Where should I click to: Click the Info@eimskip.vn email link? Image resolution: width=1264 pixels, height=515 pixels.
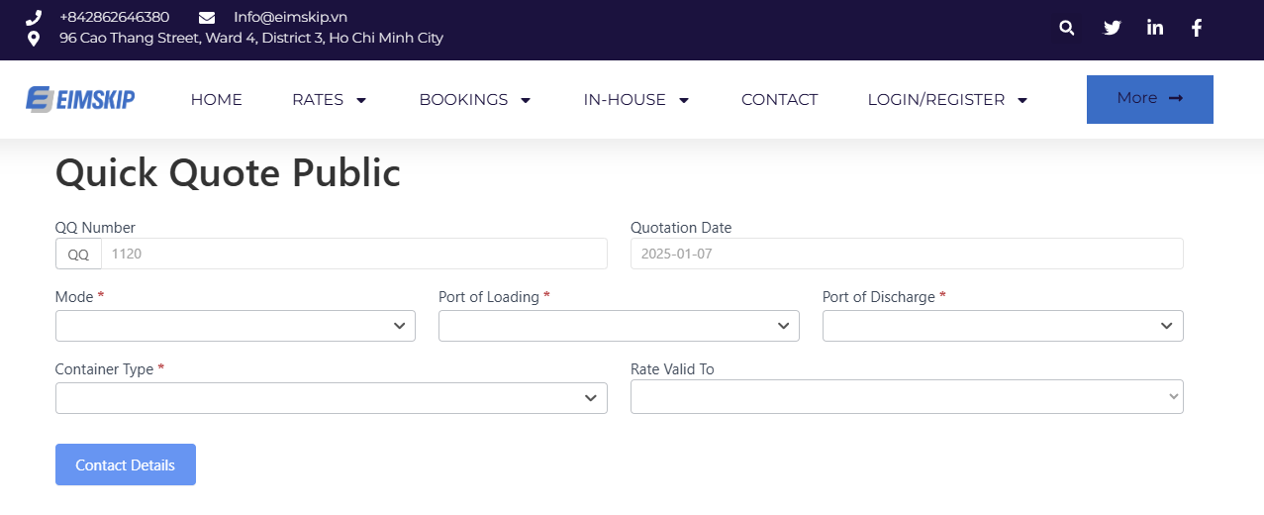pos(290,17)
